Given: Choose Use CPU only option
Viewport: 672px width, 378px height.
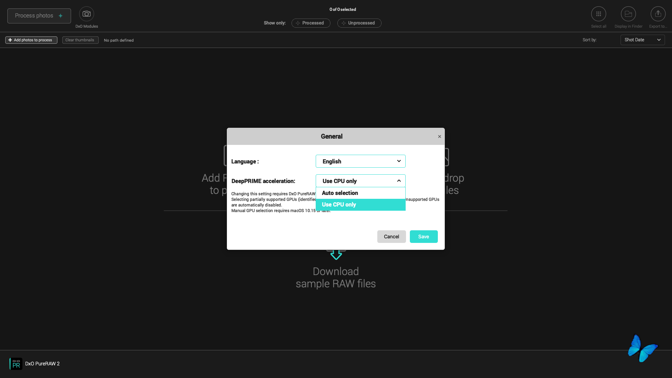Looking at the screenshot, I should click(x=360, y=205).
